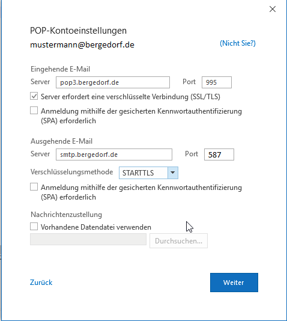
Task: Click the "Eingehende E-Mail" section label
Action: pyautogui.click(x=60, y=69)
